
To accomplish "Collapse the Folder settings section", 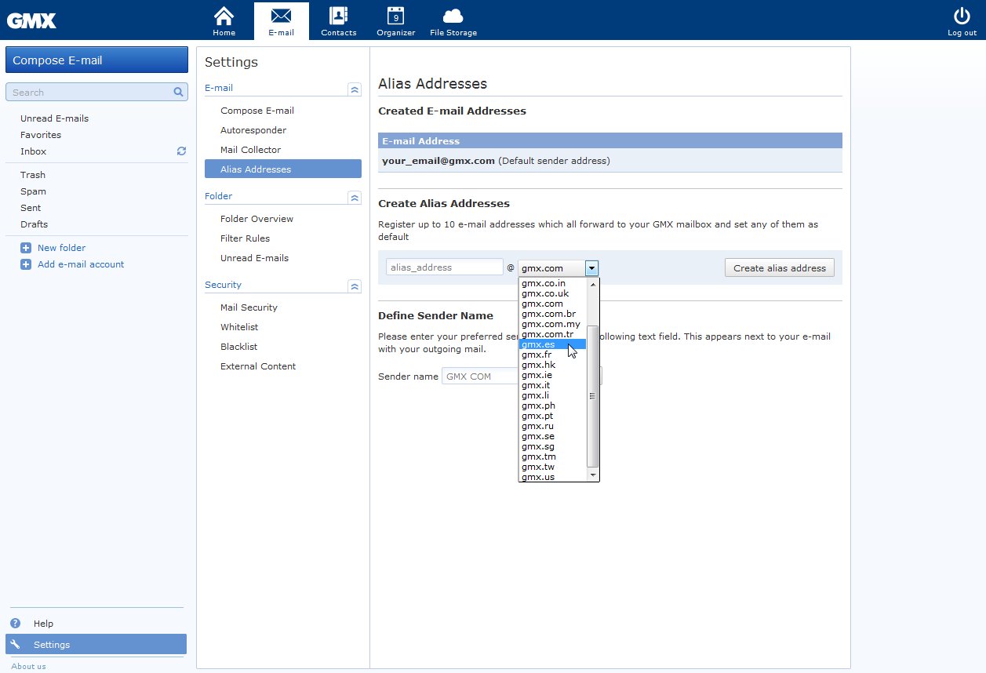I will pos(355,198).
